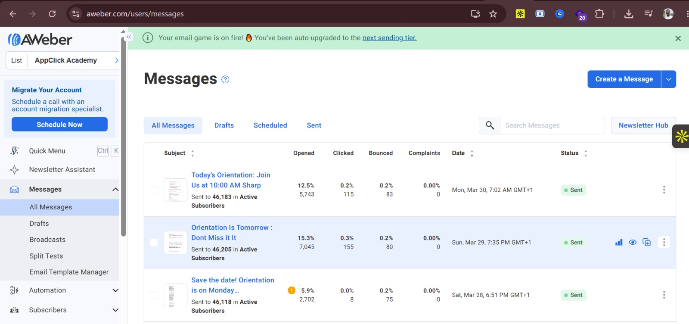Open the Newsletter Hub
The height and width of the screenshot is (324, 689).
tap(643, 125)
